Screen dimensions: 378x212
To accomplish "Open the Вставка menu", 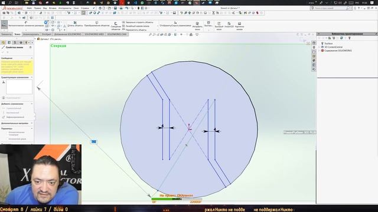I will click(x=53, y=8).
